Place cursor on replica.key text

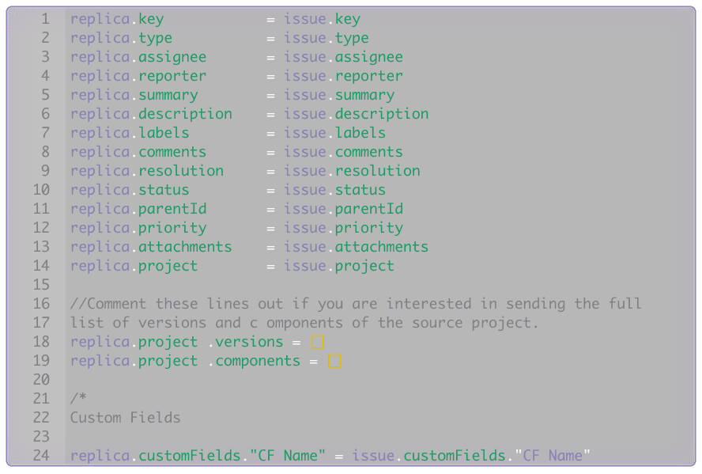(116, 19)
